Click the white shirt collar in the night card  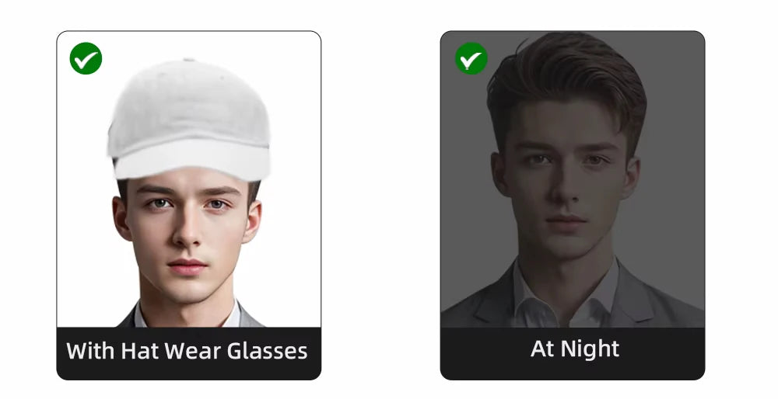[566, 297]
